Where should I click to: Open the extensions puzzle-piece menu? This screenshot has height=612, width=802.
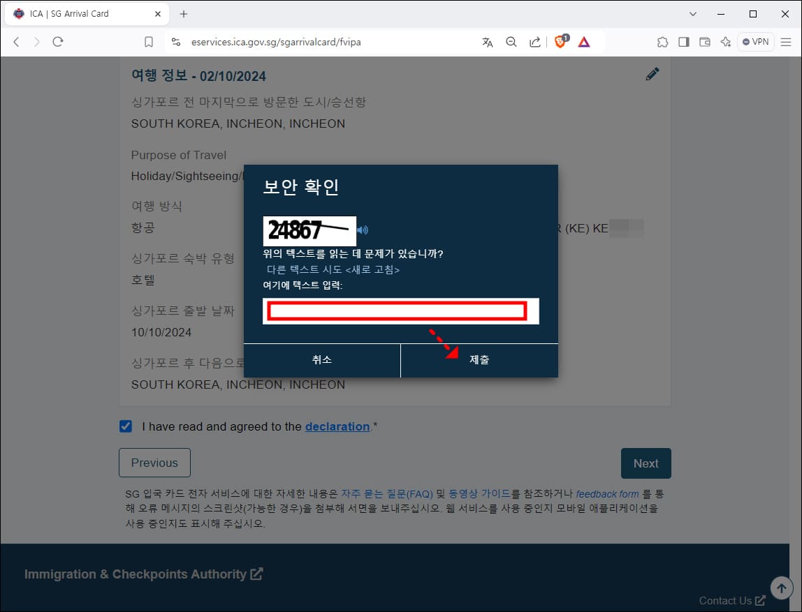[662, 42]
